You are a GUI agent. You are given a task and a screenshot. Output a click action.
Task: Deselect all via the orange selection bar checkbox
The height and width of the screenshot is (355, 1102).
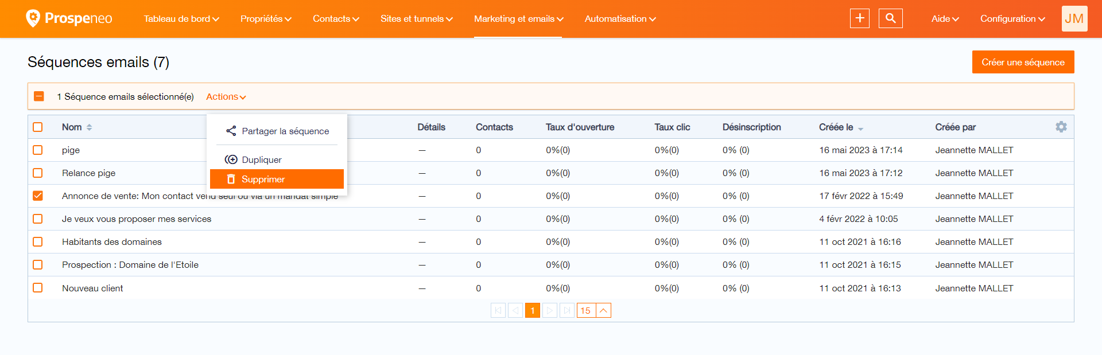(39, 96)
